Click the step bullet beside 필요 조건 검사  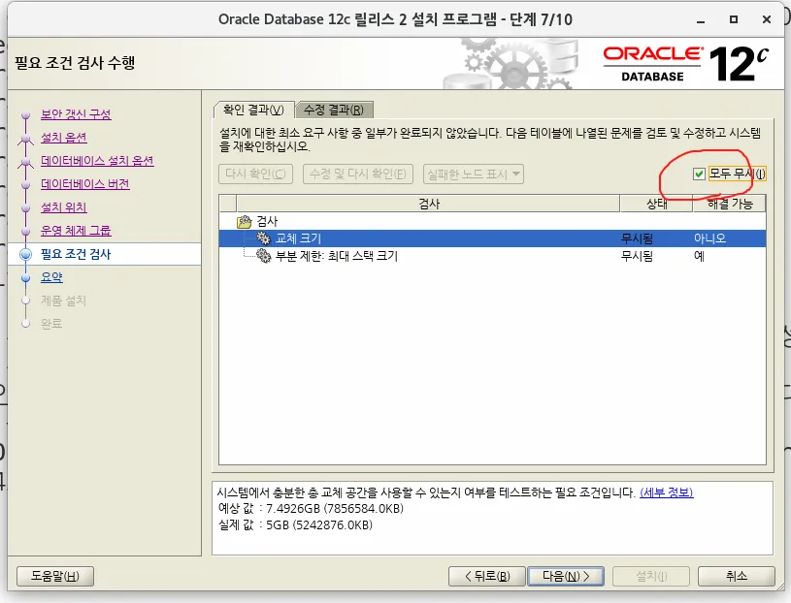click(26, 254)
